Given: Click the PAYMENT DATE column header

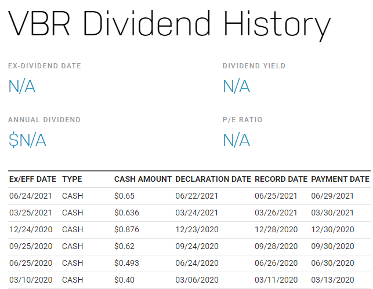Looking at the screenshot, I should [340, 179].
